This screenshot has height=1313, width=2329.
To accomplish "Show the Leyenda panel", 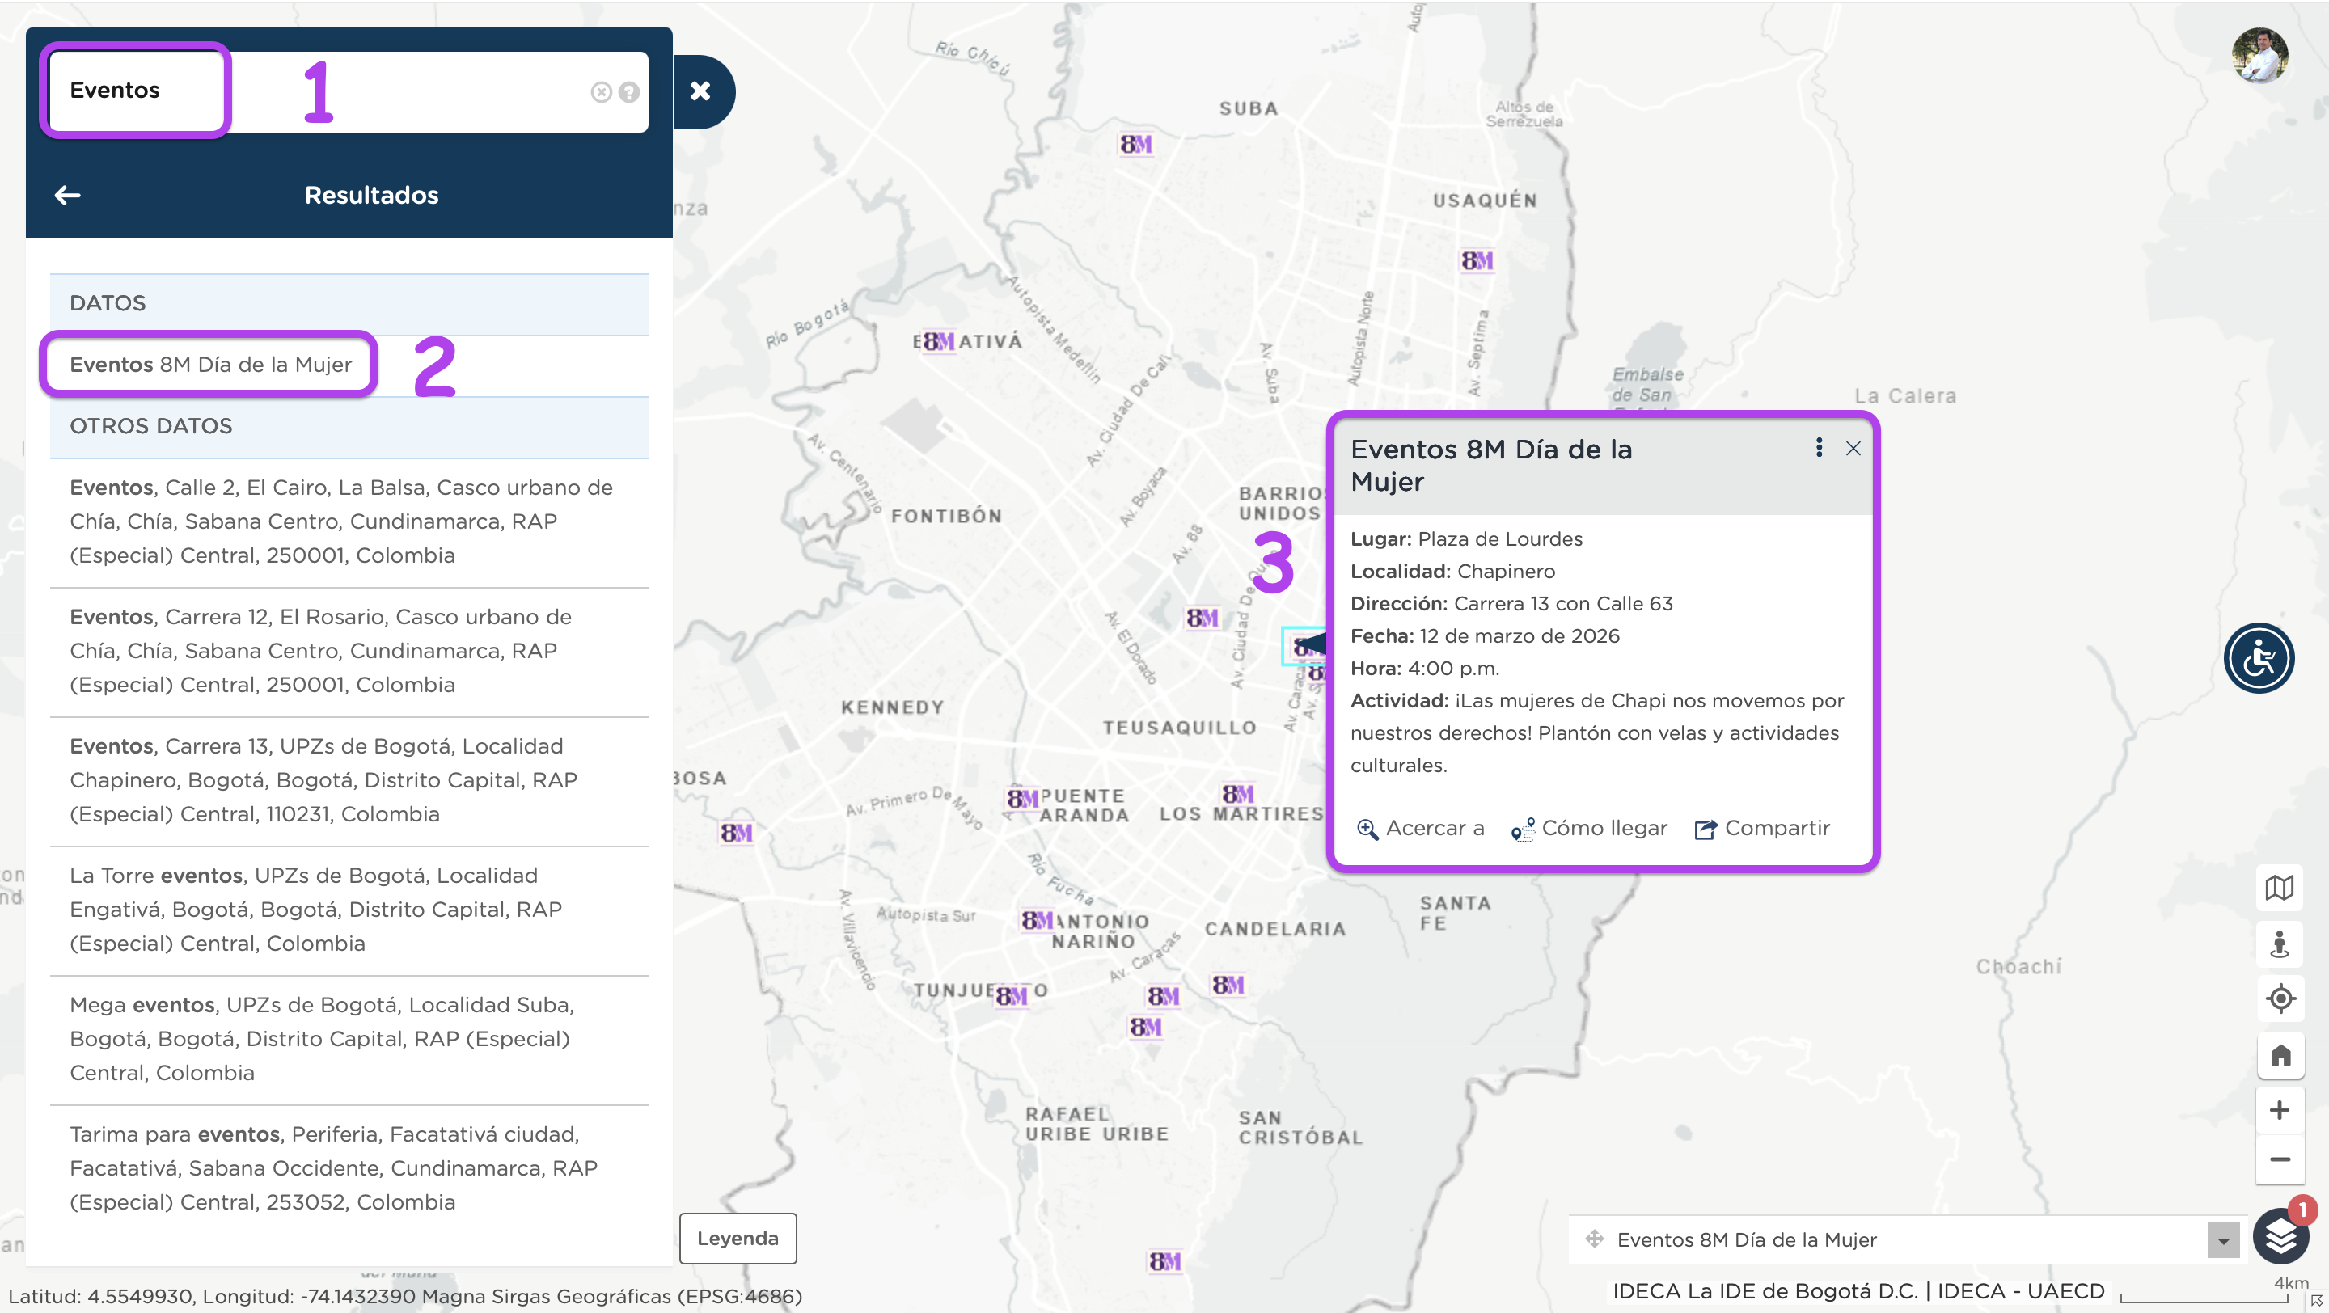I will 738,1238.
